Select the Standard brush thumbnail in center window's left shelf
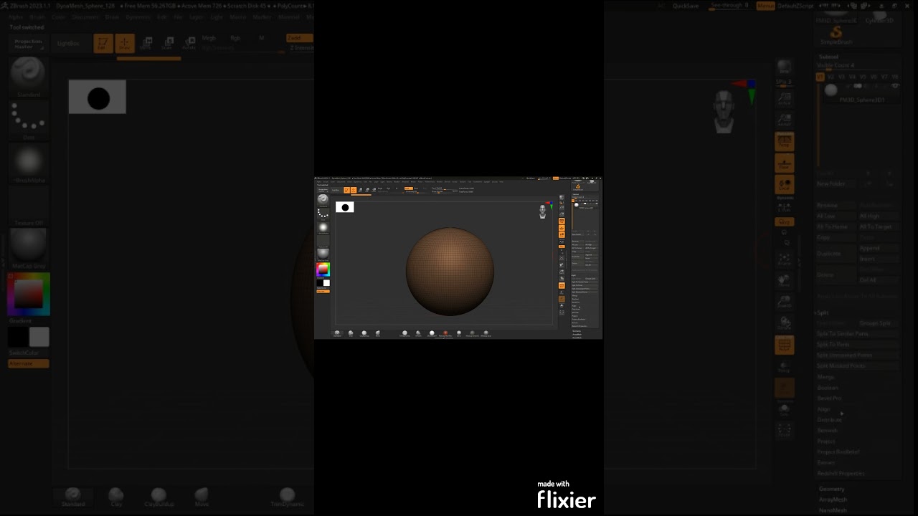The height and width of the screenshot is (516, 918). tap(323, 199)
